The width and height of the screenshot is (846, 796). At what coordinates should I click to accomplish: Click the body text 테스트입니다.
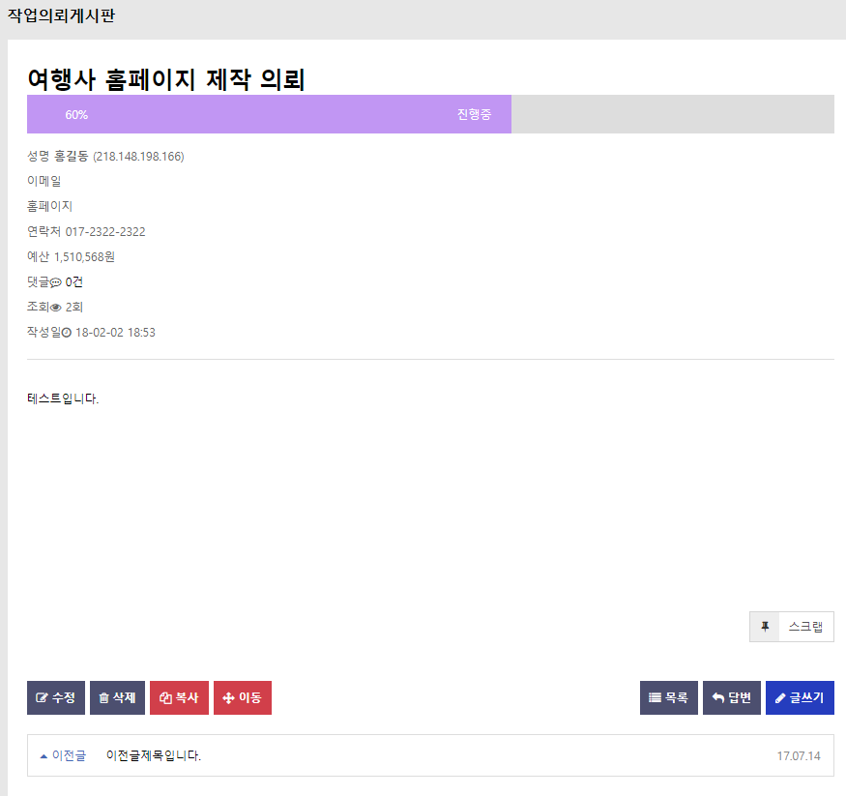[x=63, y=398]
